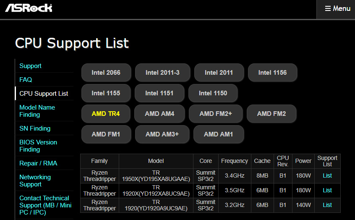Select the AMD AM1 socket button
The width and height of the screenshot is (355, 220).
click(219, 134)
